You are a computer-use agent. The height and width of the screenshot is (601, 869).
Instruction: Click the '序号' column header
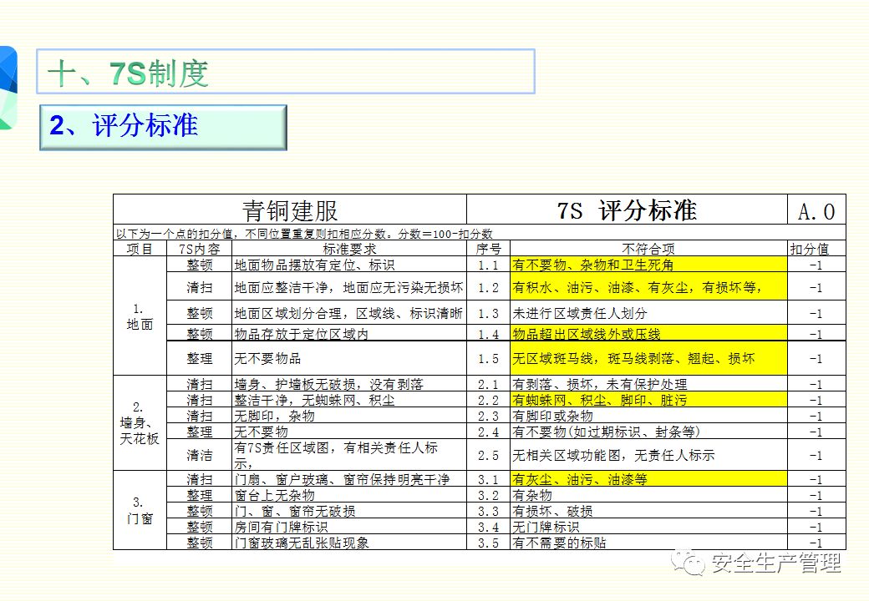[488, 249]
